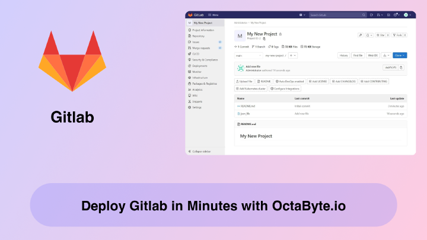Click the Find file button

click(x=358, y=56)
